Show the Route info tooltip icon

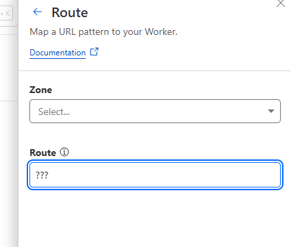[x=64, y=152]
